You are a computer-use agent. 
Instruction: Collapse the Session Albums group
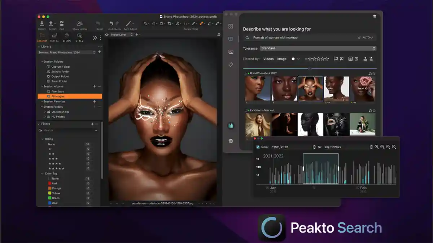[42, 86]
